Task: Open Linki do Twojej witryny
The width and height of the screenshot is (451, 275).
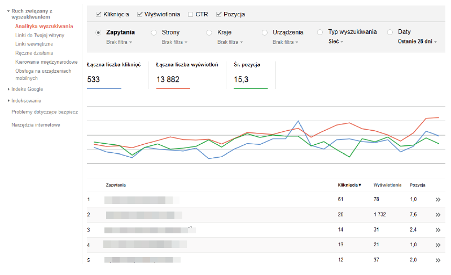Action: pyautogui.click(x=40, y=35)
